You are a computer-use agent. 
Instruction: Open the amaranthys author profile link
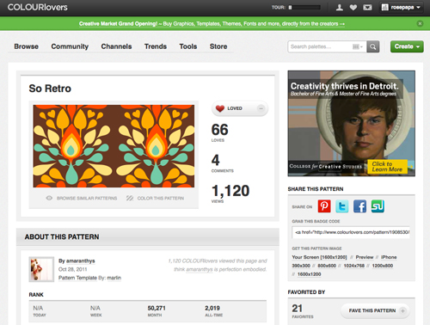pos(81,261)
